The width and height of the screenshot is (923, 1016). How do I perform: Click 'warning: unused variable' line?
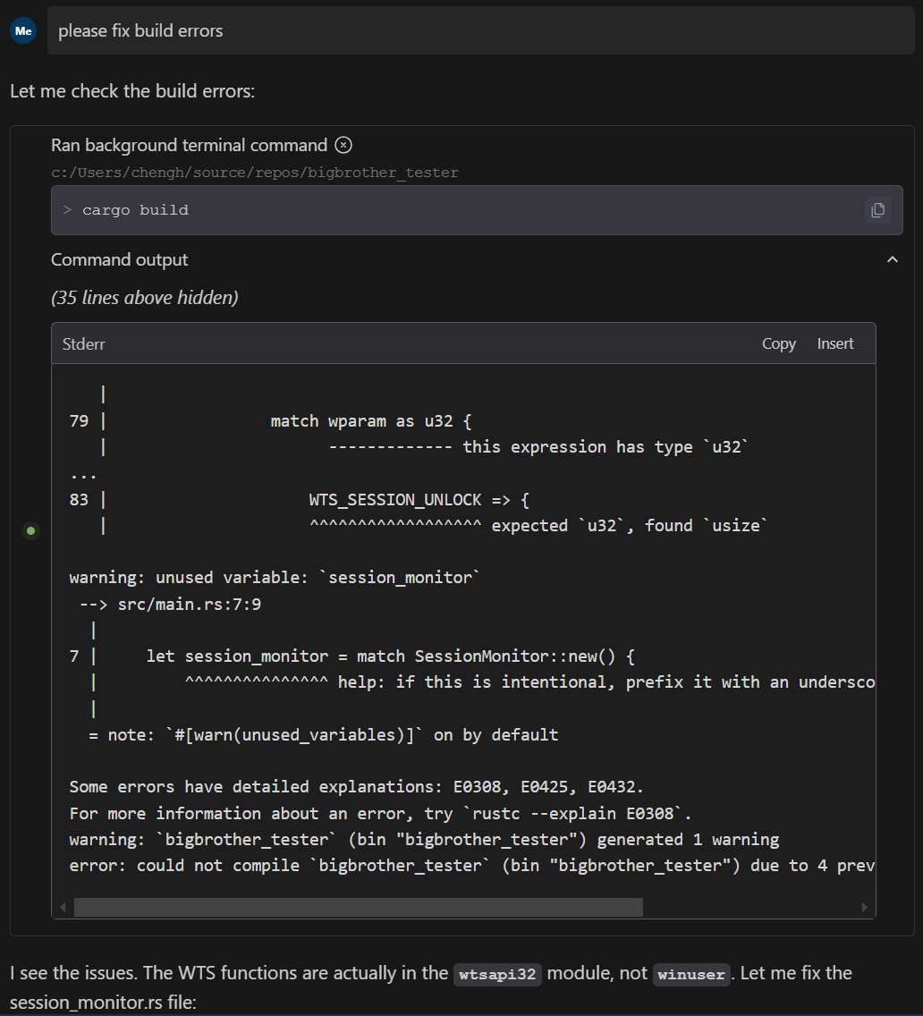[275, 578]
